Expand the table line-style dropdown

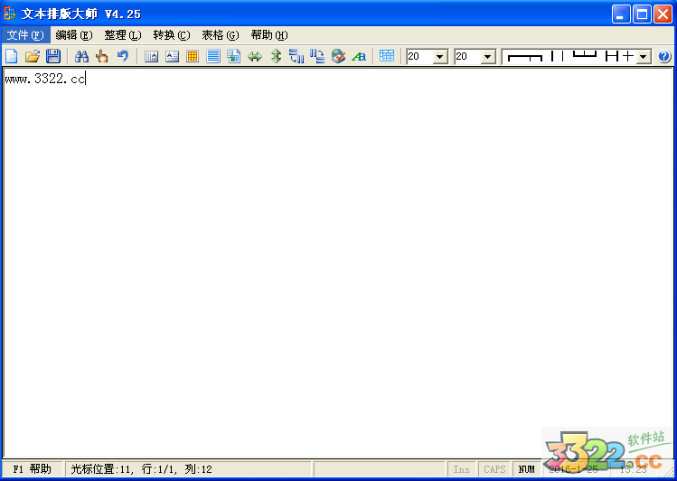point(644,57)
